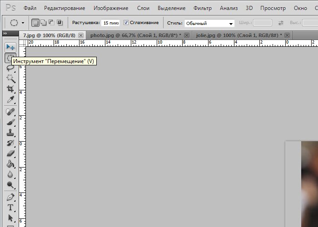Select the Magic Wand tool

[x=10, y=79]
